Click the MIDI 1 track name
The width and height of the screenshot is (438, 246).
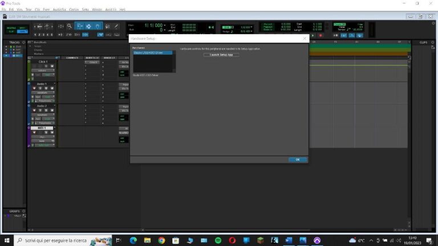coord(42,128)
